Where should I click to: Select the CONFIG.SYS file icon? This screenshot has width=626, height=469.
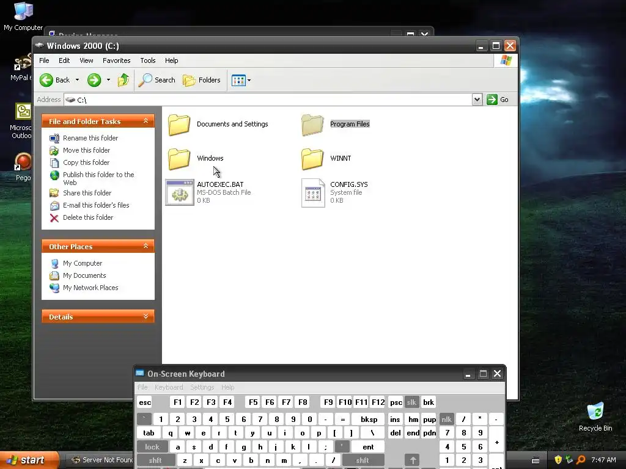click(313, 192)
